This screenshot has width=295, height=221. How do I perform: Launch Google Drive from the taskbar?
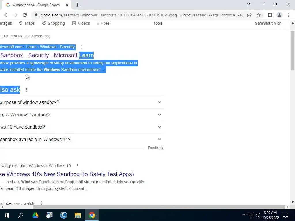pos(35,215)
